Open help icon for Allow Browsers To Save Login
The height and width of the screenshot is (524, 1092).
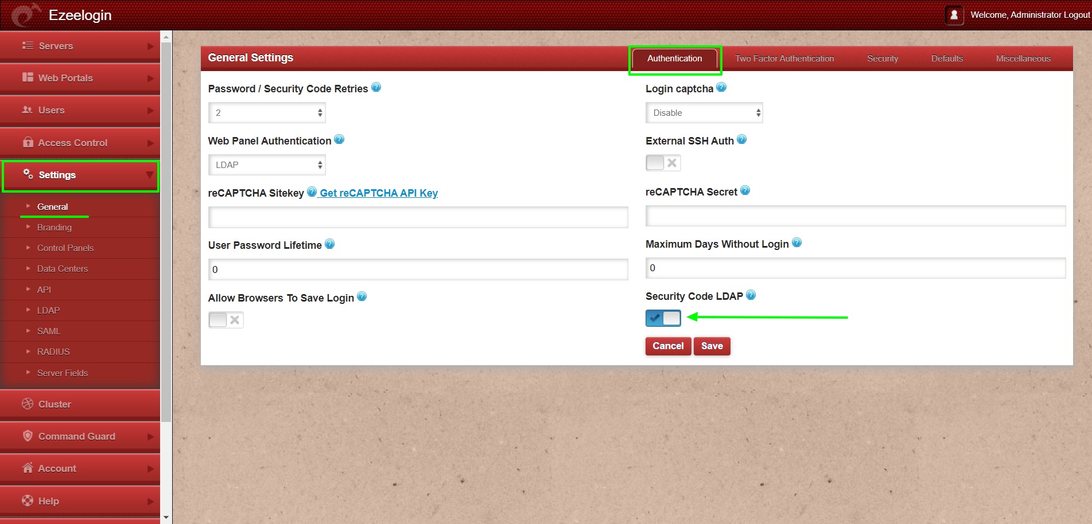click(362, 296)
